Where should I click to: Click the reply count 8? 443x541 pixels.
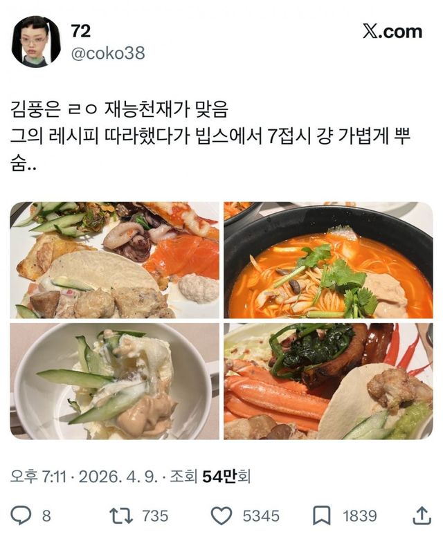[x=46, y=516]
